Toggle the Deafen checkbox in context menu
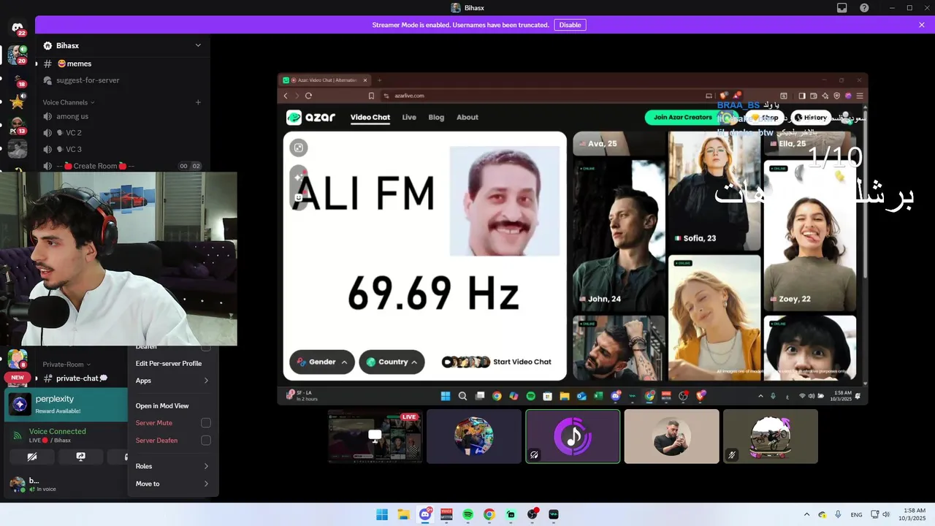This screenshot has width=935, height=526. pos(206,347)
